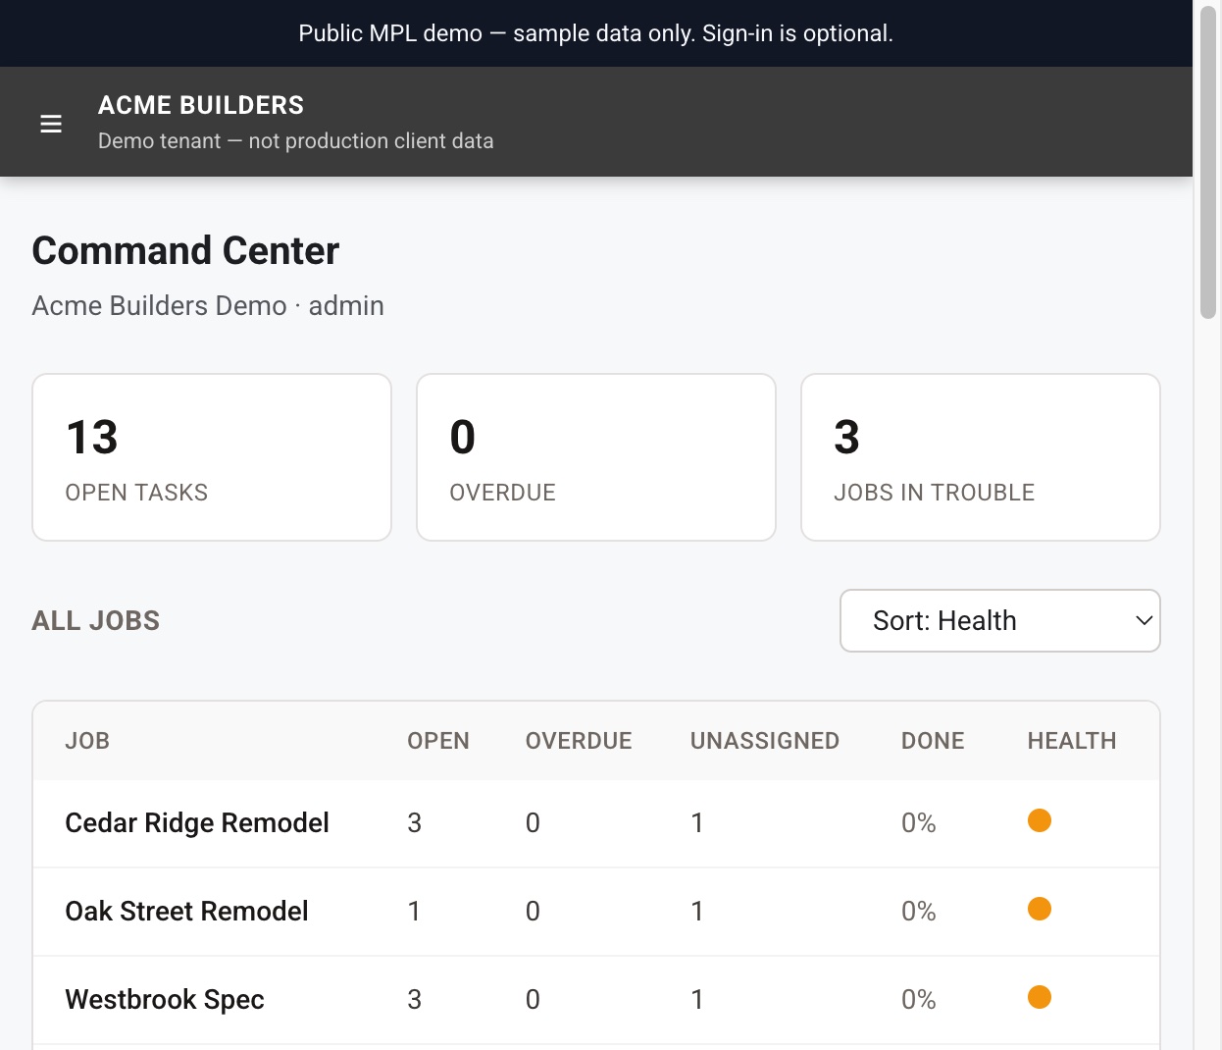Click the Command Center page heading
This screenshot has height=1050, width=1222.
(x=185, y=250)
